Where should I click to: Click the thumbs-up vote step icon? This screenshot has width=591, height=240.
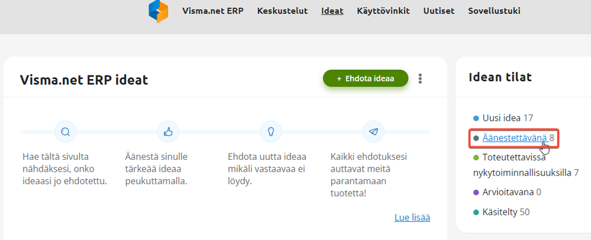click(168, 131)
